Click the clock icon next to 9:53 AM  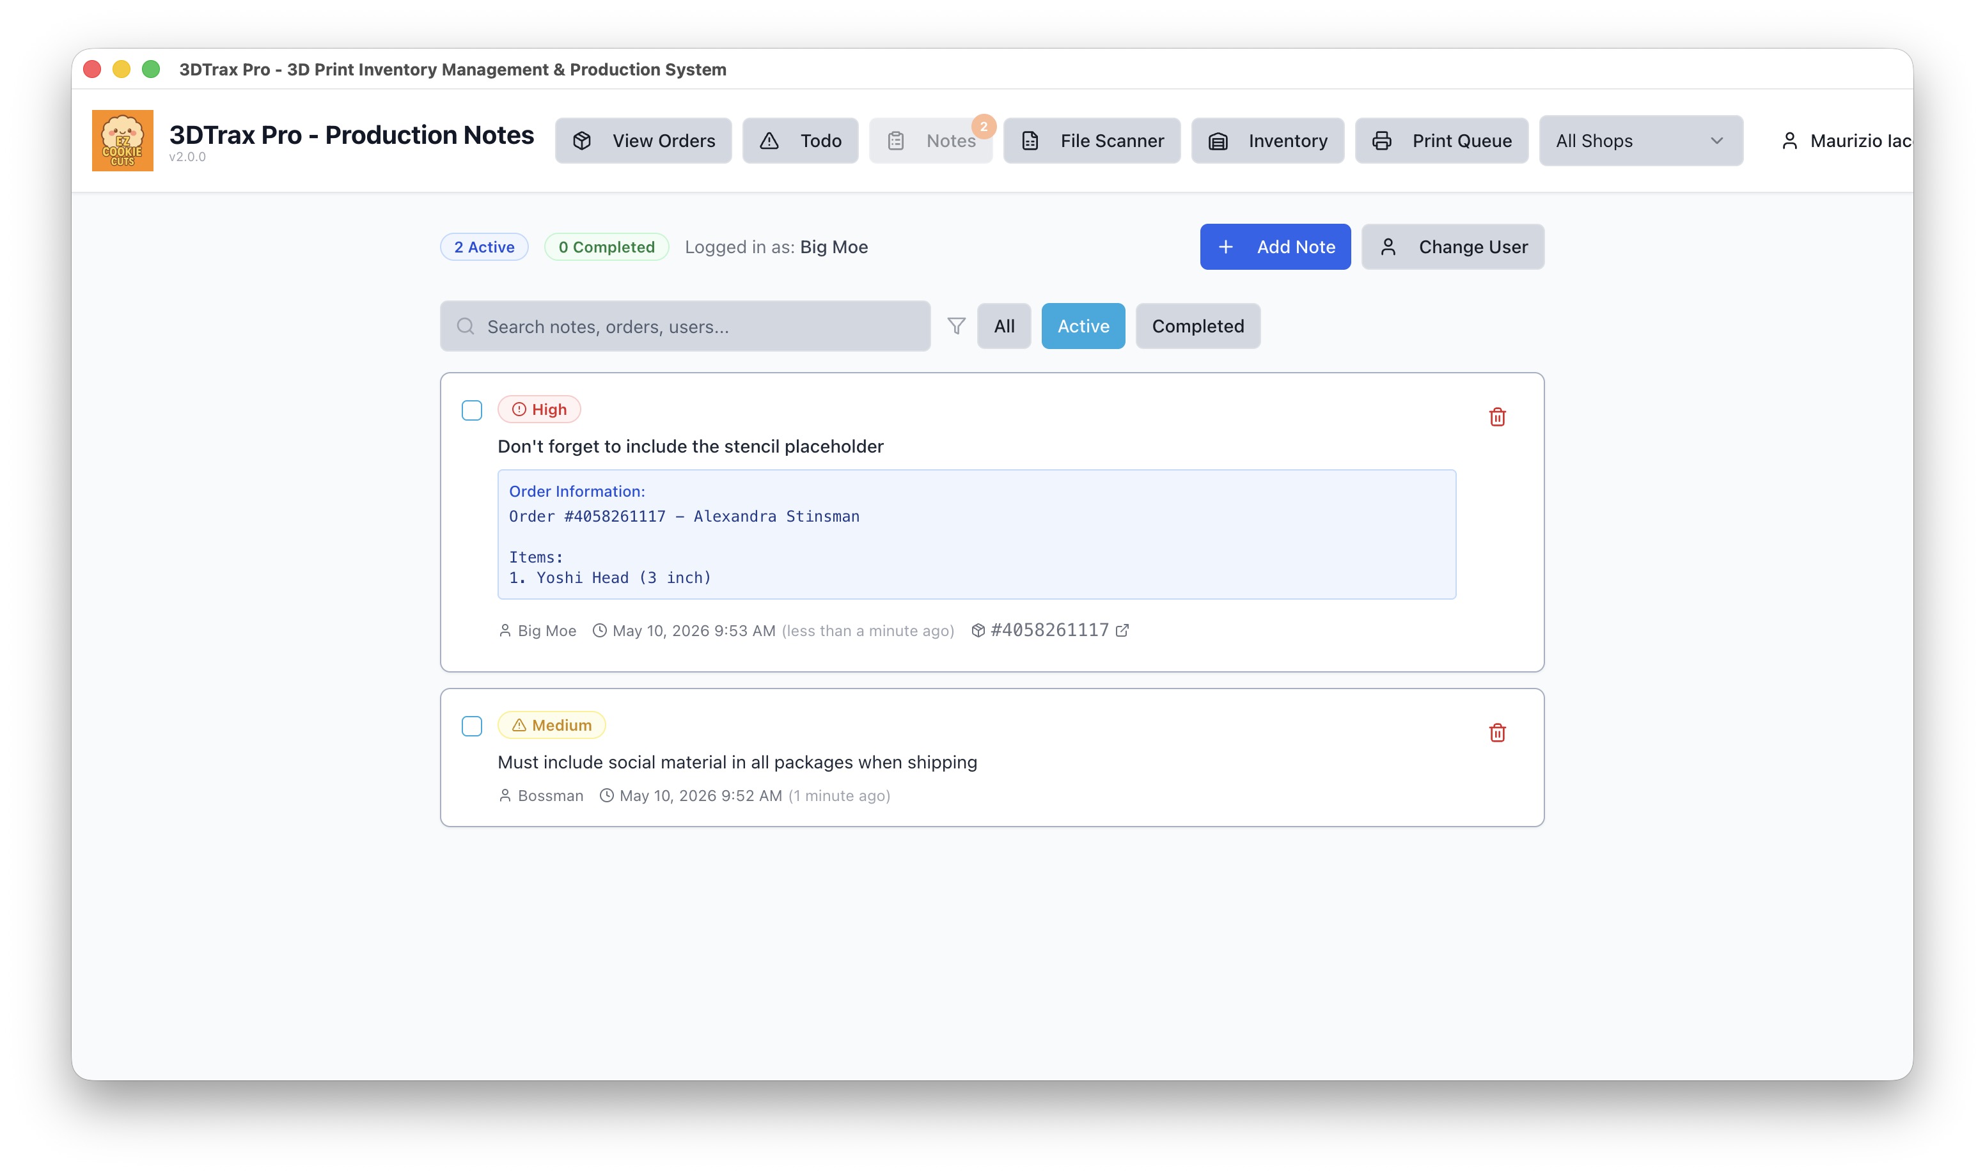point(599,631)
